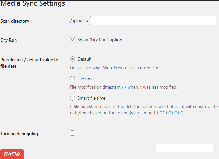Viewport: 219px width, 159px height.
Task: Click the "File modification timestamp" description text
Action: (x=123, y=87)
